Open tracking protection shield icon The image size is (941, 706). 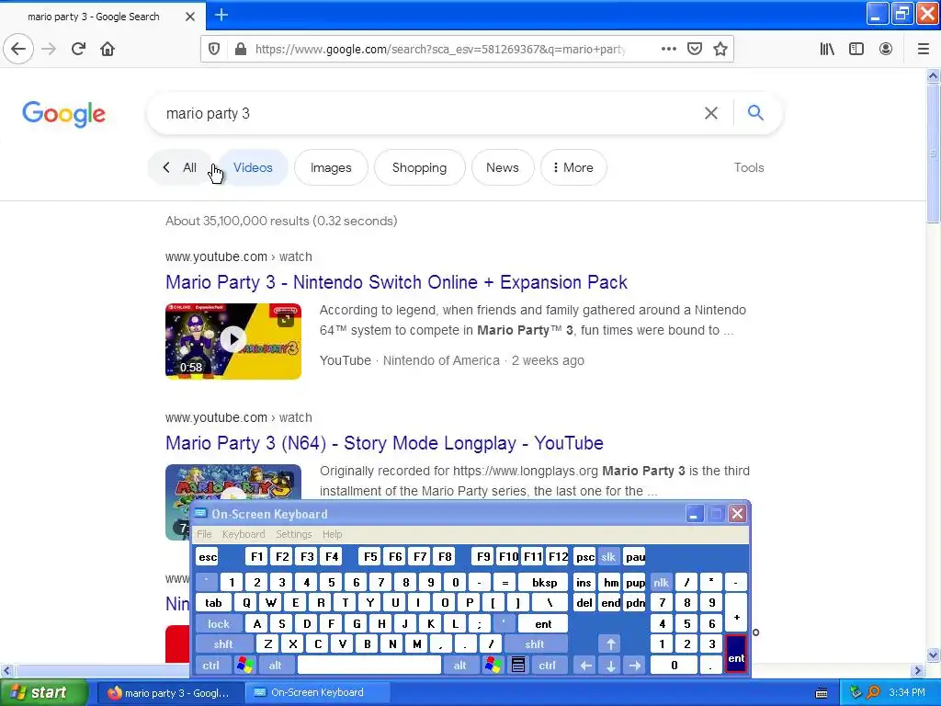click(213, 50)
